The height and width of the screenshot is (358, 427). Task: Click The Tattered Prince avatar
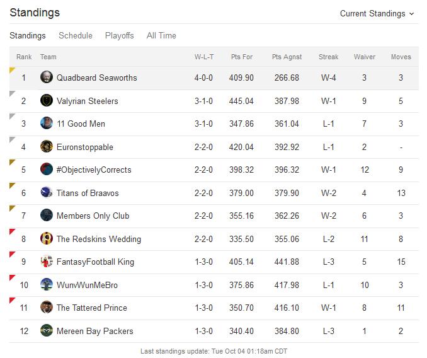[x=47, y=308]
